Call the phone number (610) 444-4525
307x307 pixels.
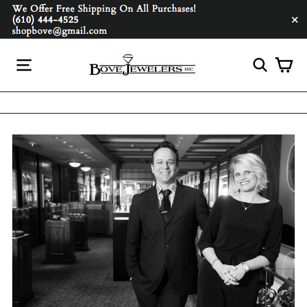point(45,20)
